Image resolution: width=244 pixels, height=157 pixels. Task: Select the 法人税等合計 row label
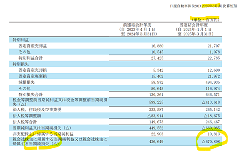(x=25, y=122)
